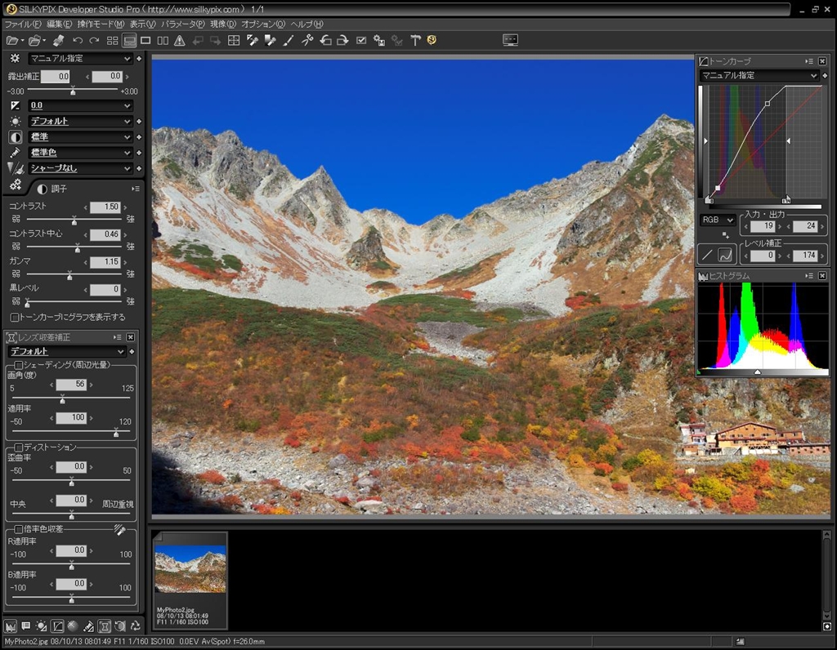Click the monitor icon in the toolbar
Screen dimensions: 837x650
coord(510,40)
